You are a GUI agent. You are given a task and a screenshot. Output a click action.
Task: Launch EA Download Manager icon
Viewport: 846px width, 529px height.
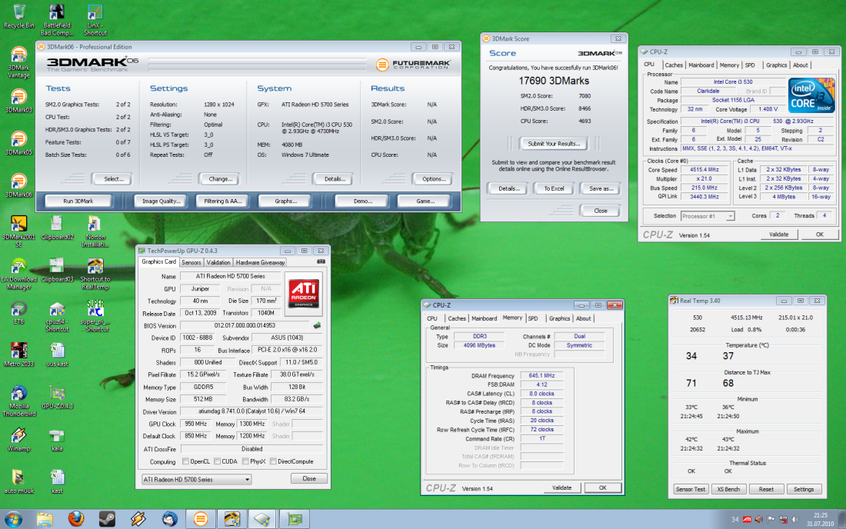19,274
